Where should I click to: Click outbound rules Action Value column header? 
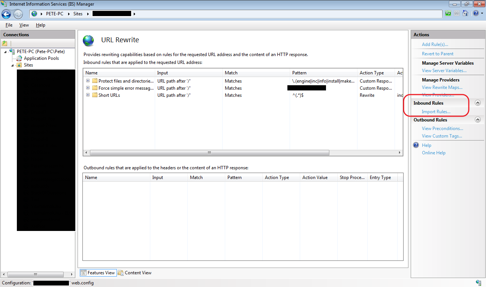319,178
